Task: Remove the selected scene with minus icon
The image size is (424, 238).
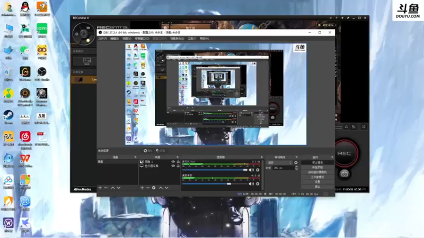Action: click(x=105, y=188)
